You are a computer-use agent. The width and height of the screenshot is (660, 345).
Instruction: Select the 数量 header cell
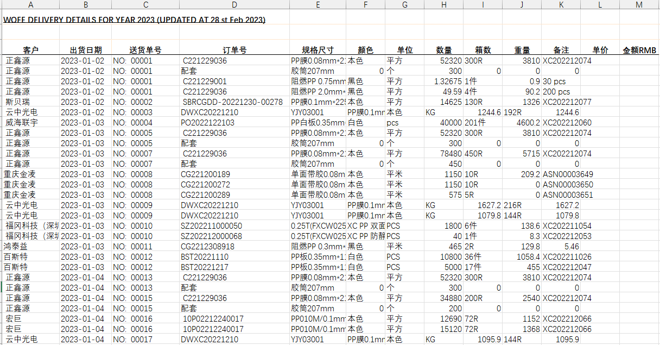pos(444,51)
